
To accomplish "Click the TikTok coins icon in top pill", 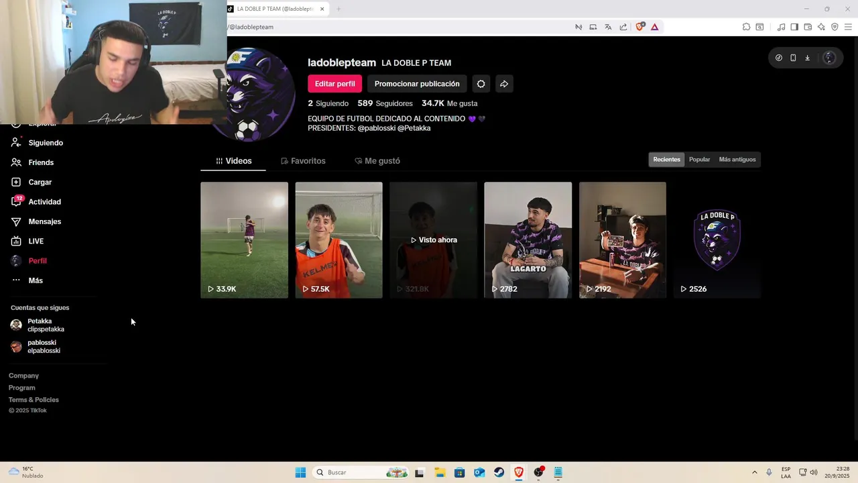I will 778,58.
